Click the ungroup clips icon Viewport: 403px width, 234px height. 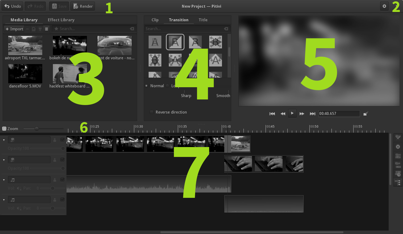(398, 165)
